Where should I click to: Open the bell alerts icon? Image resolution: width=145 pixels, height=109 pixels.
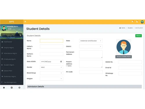[137, 22]
